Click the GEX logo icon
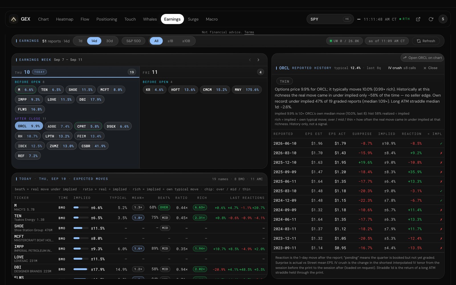This screenshot has height=285, width=456. click(13, 19)
